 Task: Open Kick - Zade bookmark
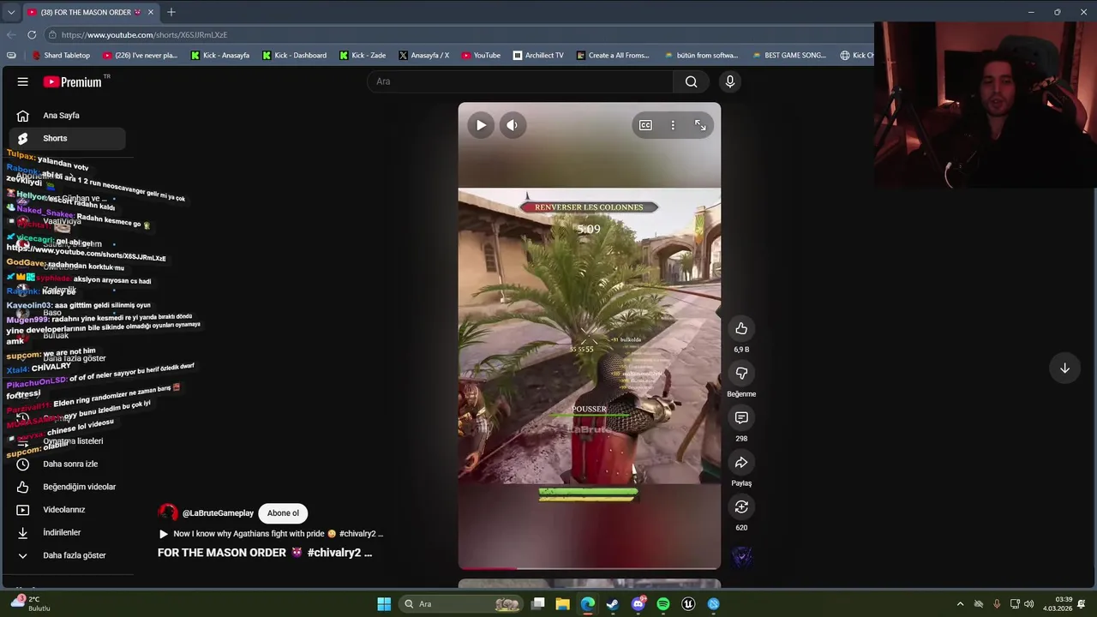tap(363, 55)
